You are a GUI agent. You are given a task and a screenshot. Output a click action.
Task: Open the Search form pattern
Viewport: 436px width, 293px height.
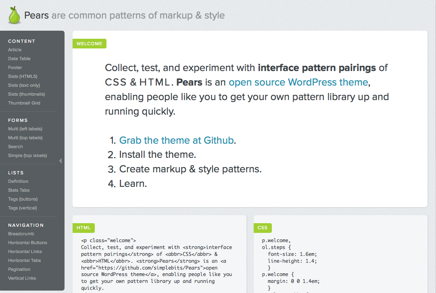15,146
